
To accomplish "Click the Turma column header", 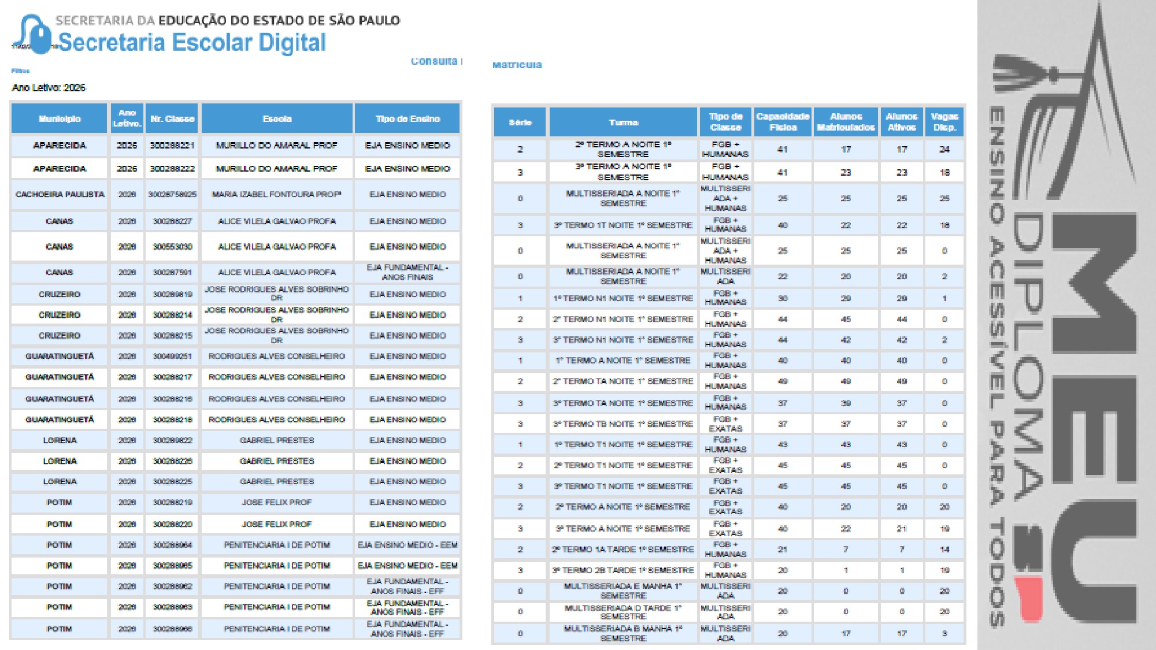I will click(x=623, y=122).
